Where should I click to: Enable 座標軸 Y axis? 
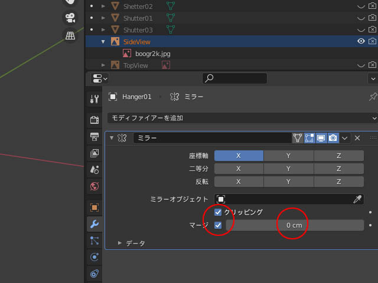pos(289,156)
